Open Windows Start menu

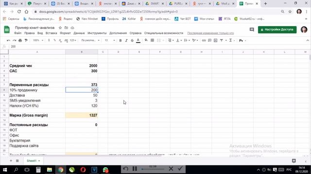(x=4, y=170)
